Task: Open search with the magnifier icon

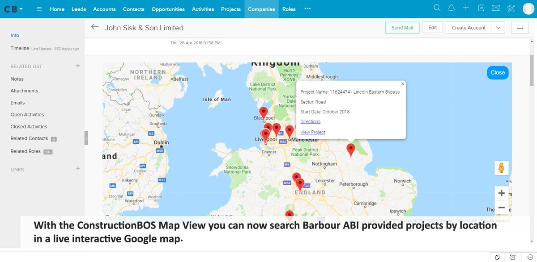Action: coord(437,8)
